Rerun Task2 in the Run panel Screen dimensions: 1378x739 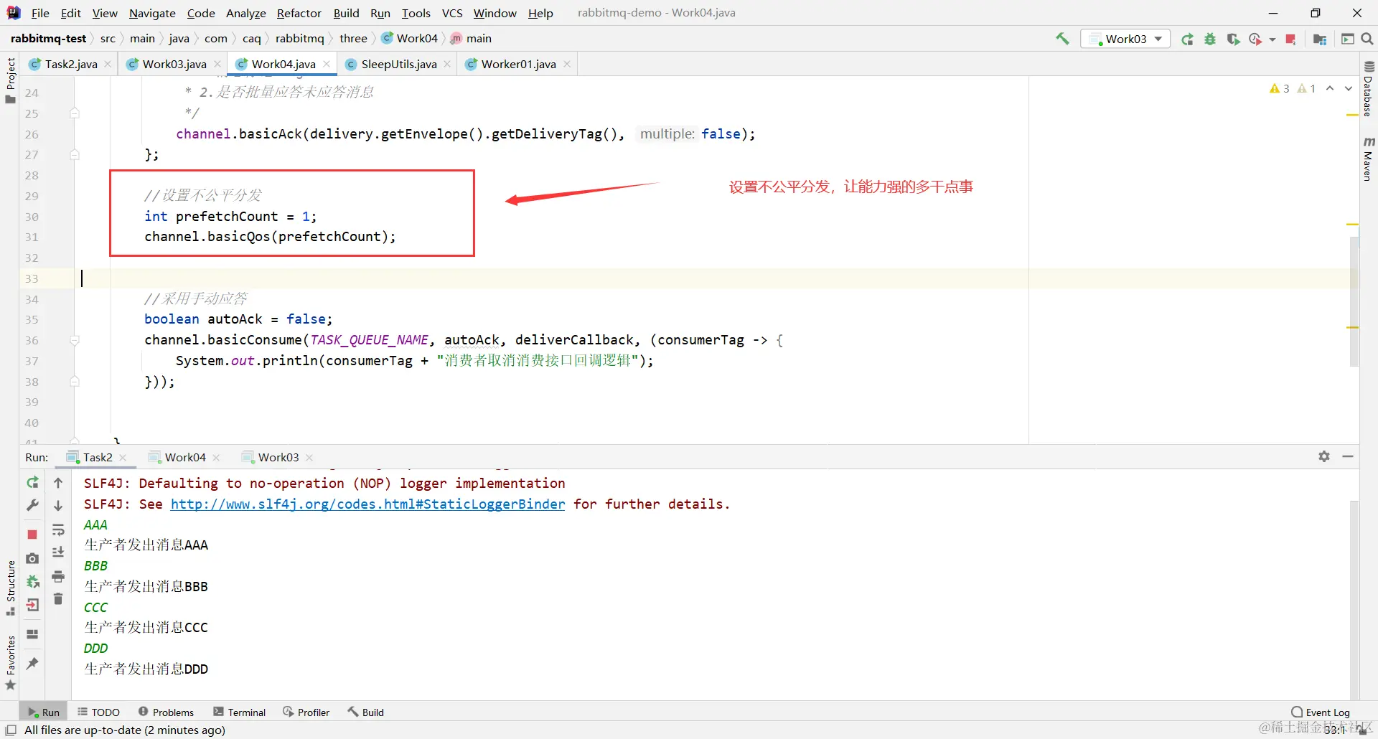coord(32,482)
